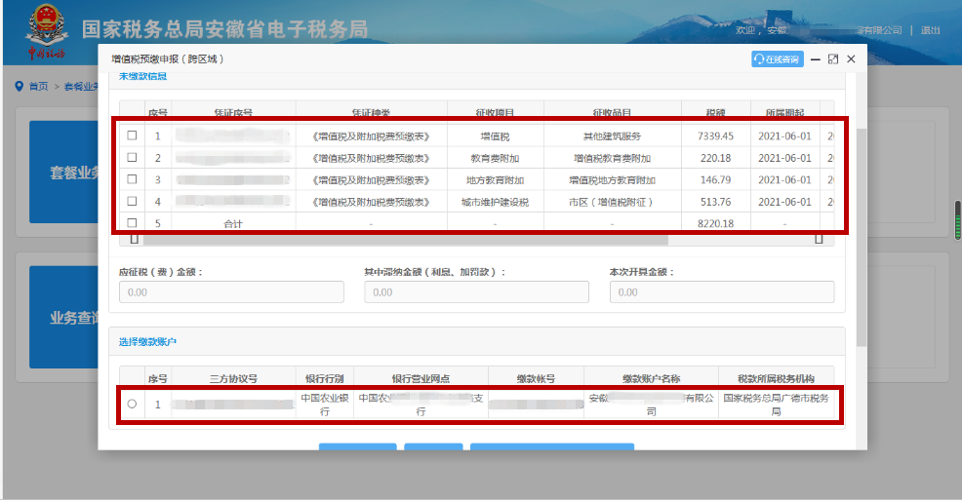Viewport: 963px width, 502px height.
Task: Click 增值税教育费附加 cell
Action: click(x=612, y=158)
